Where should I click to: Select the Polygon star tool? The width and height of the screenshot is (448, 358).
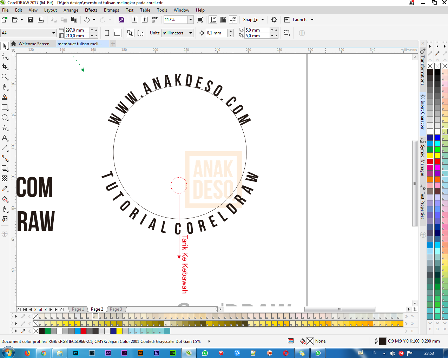pyautogui.click(x=5, y=127)
